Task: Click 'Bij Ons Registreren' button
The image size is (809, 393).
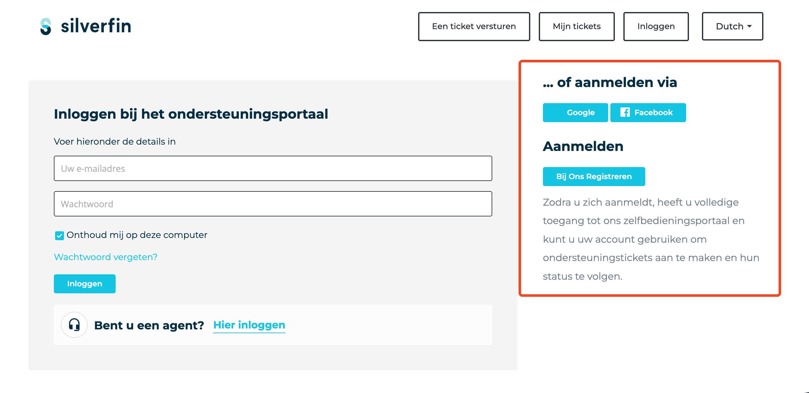Action: point(594,177)
